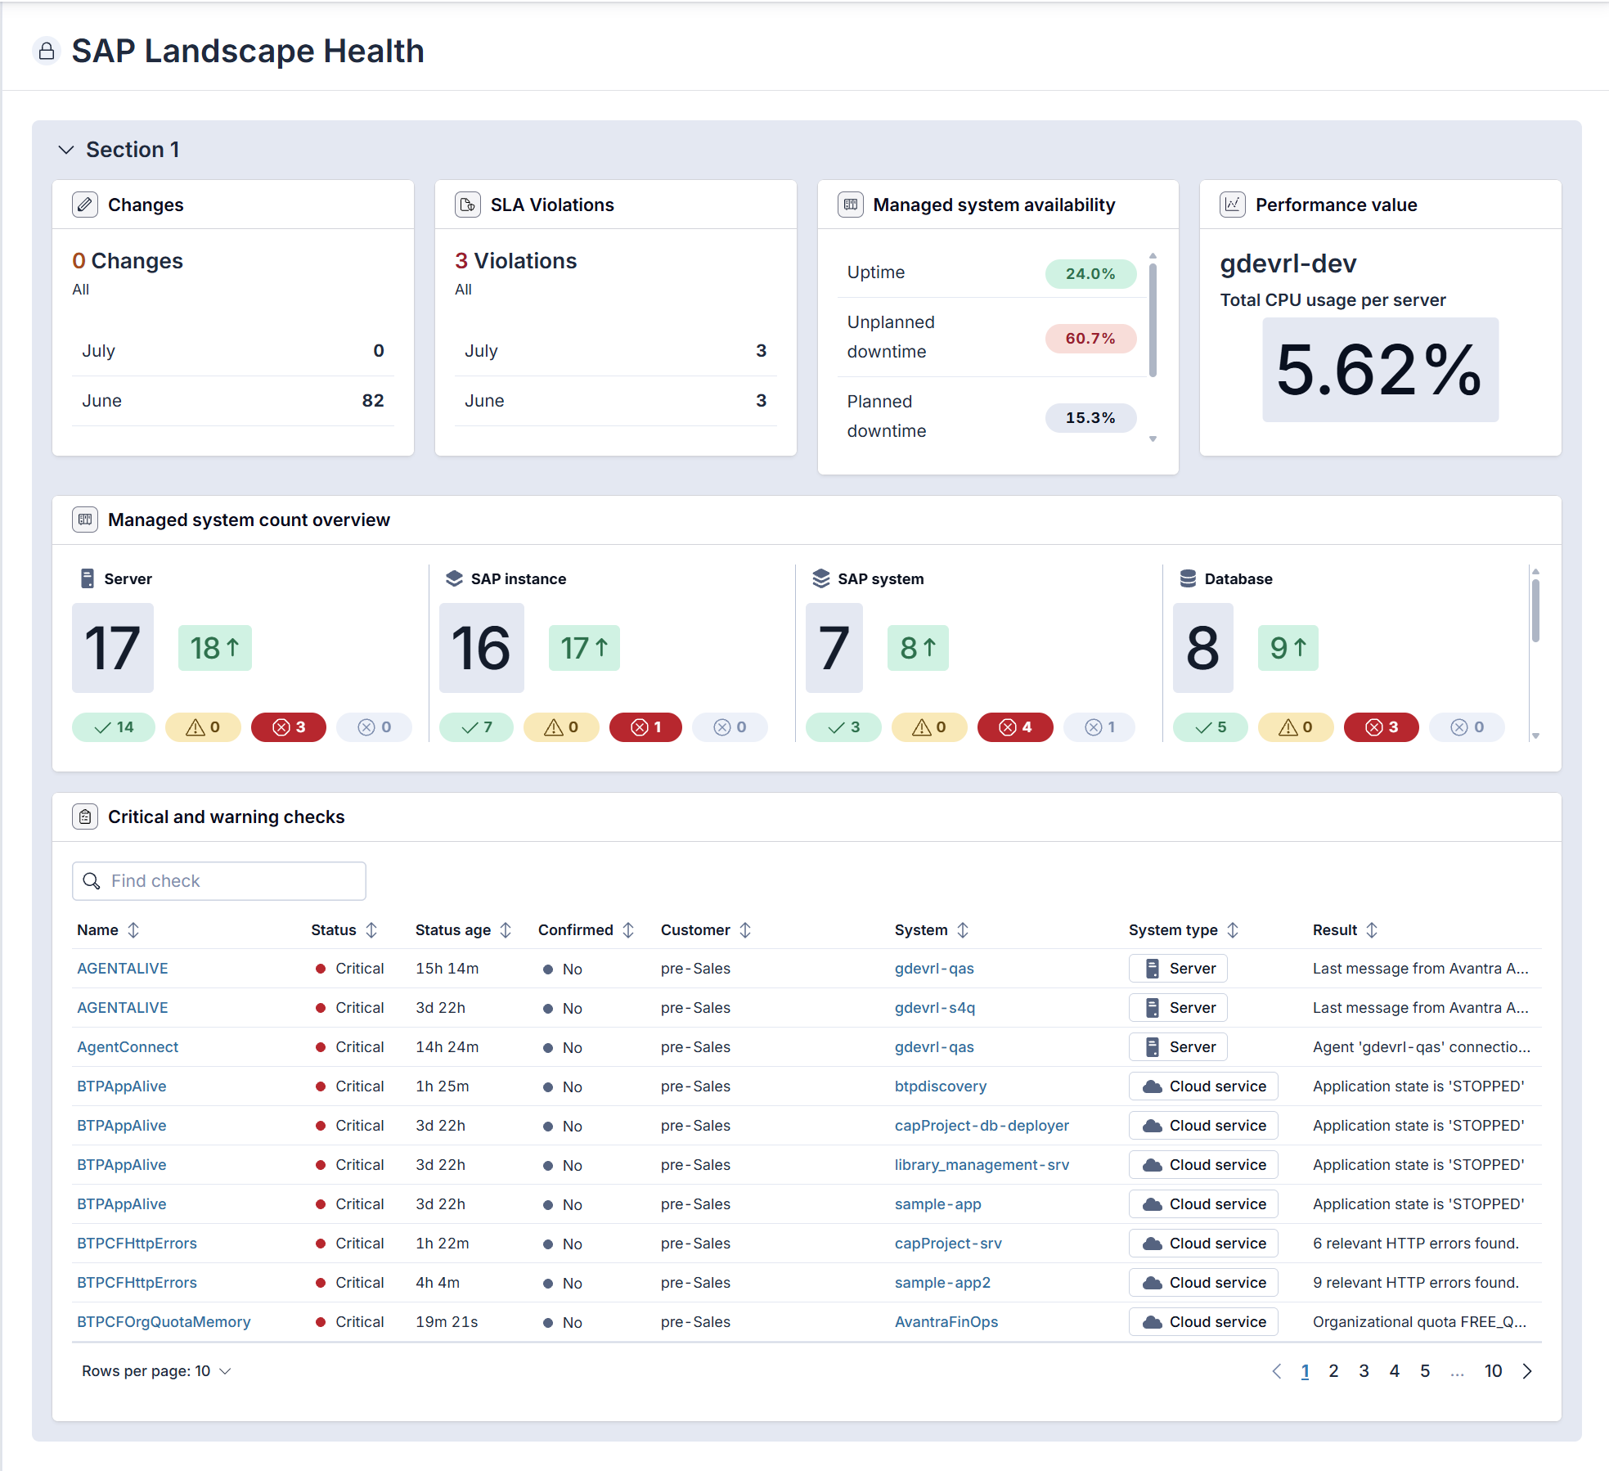
Task: Click the Changes pencil icon
Action: tap(85, 205)
